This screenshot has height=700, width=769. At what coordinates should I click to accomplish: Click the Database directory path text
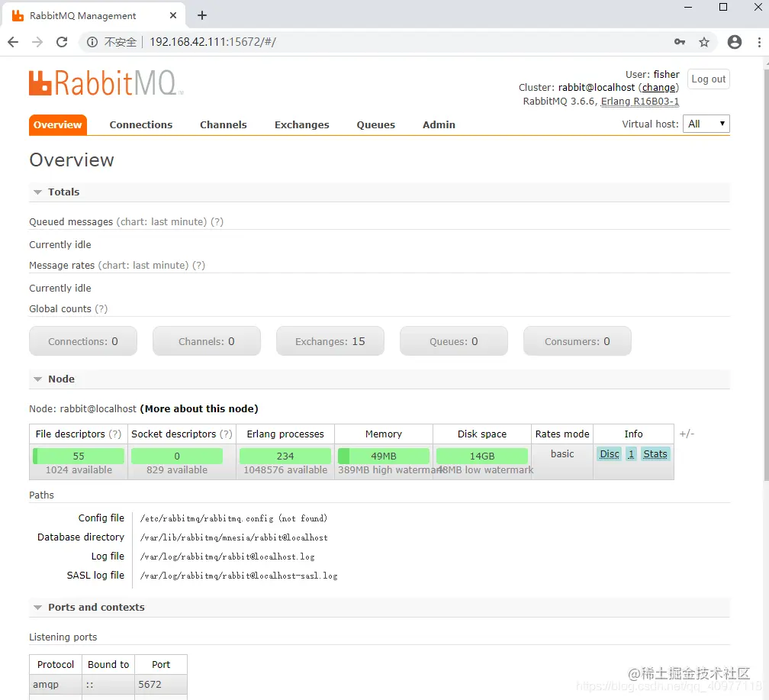[234, 537]
